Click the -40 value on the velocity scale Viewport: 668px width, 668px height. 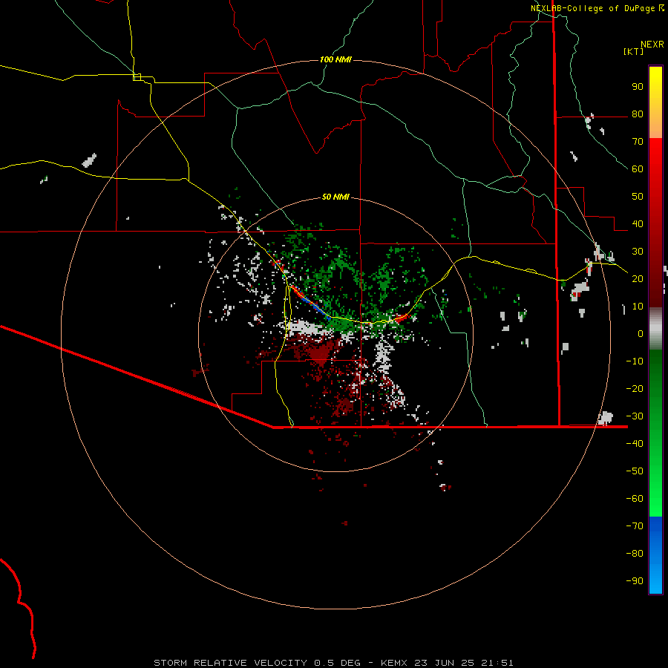635,444
